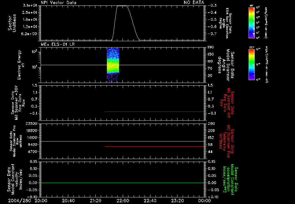Image resolution: width=295 pixels, height=204 pixels.
Task: Click the Sun elevation curve plateau
Action: (x=122, y=6)
